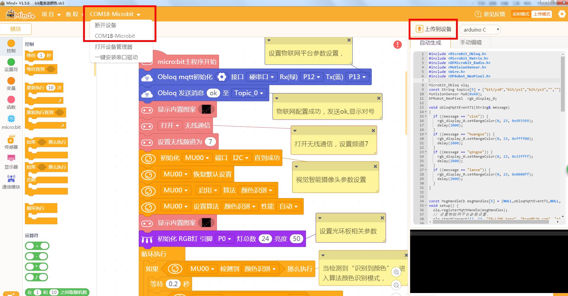Click the micro:bit主程序开始 hat block

(x=179, y=62)
